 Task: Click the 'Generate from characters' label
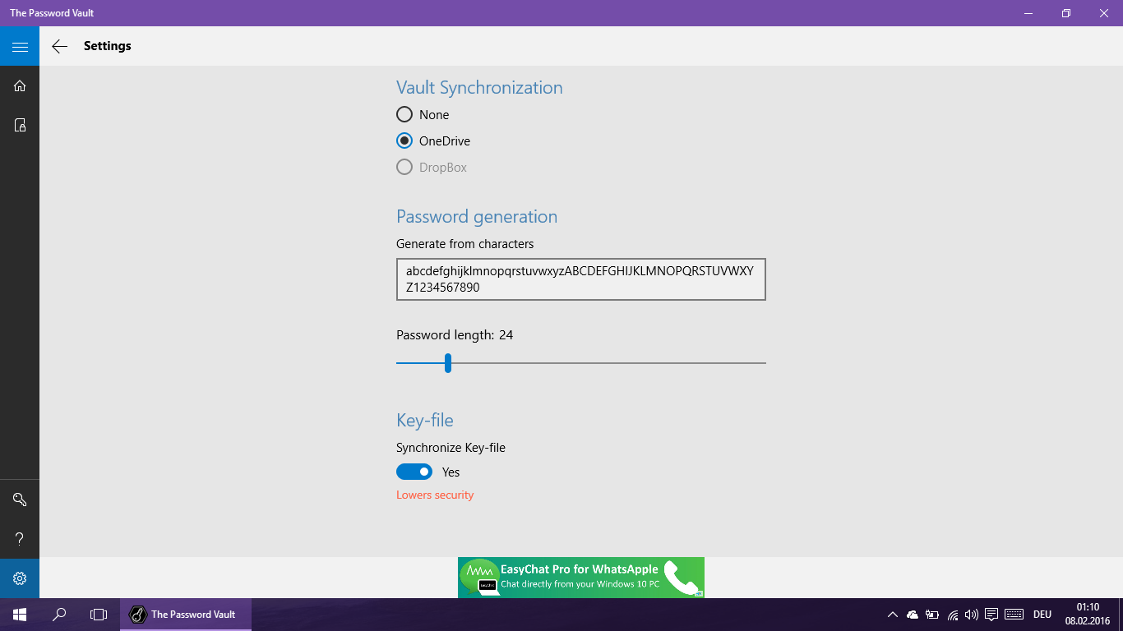pos(465,244)
